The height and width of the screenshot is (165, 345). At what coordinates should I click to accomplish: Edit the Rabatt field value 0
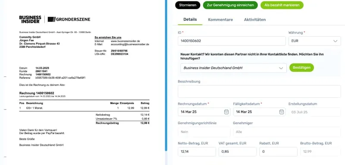278,152
